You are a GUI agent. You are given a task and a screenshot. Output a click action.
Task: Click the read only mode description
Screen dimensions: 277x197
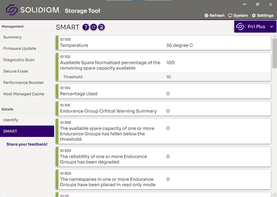[108, 182]
